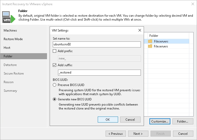
Task: Click the 'Preserve BIOS UUID' label text
Action: tap(71, 85)
